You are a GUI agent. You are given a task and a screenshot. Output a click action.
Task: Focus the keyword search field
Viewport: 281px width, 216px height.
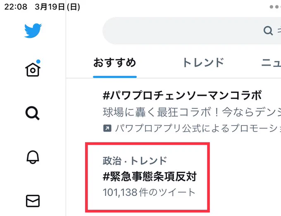point(192,31)
